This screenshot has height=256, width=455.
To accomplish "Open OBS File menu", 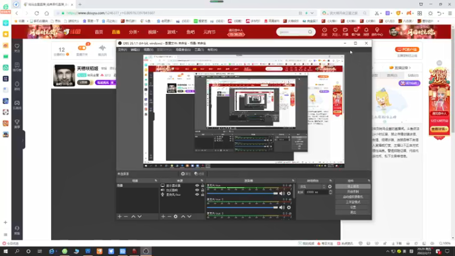I will [x=122, y=49].
